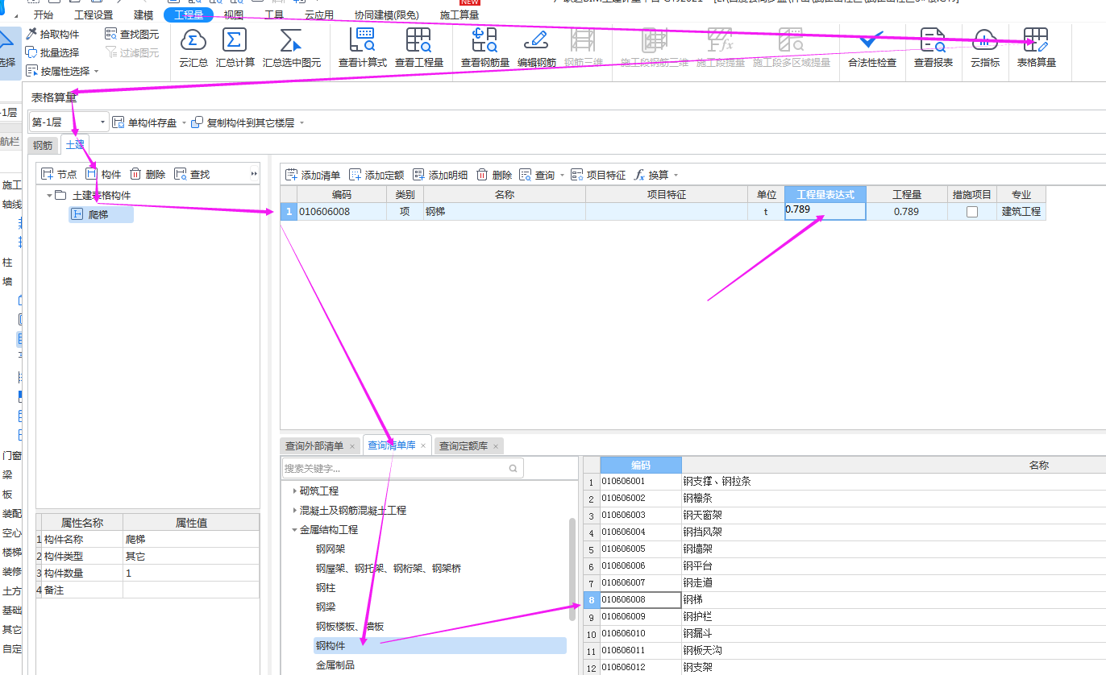Select row 010606009 钢护栏 in library list

[845, 616]
